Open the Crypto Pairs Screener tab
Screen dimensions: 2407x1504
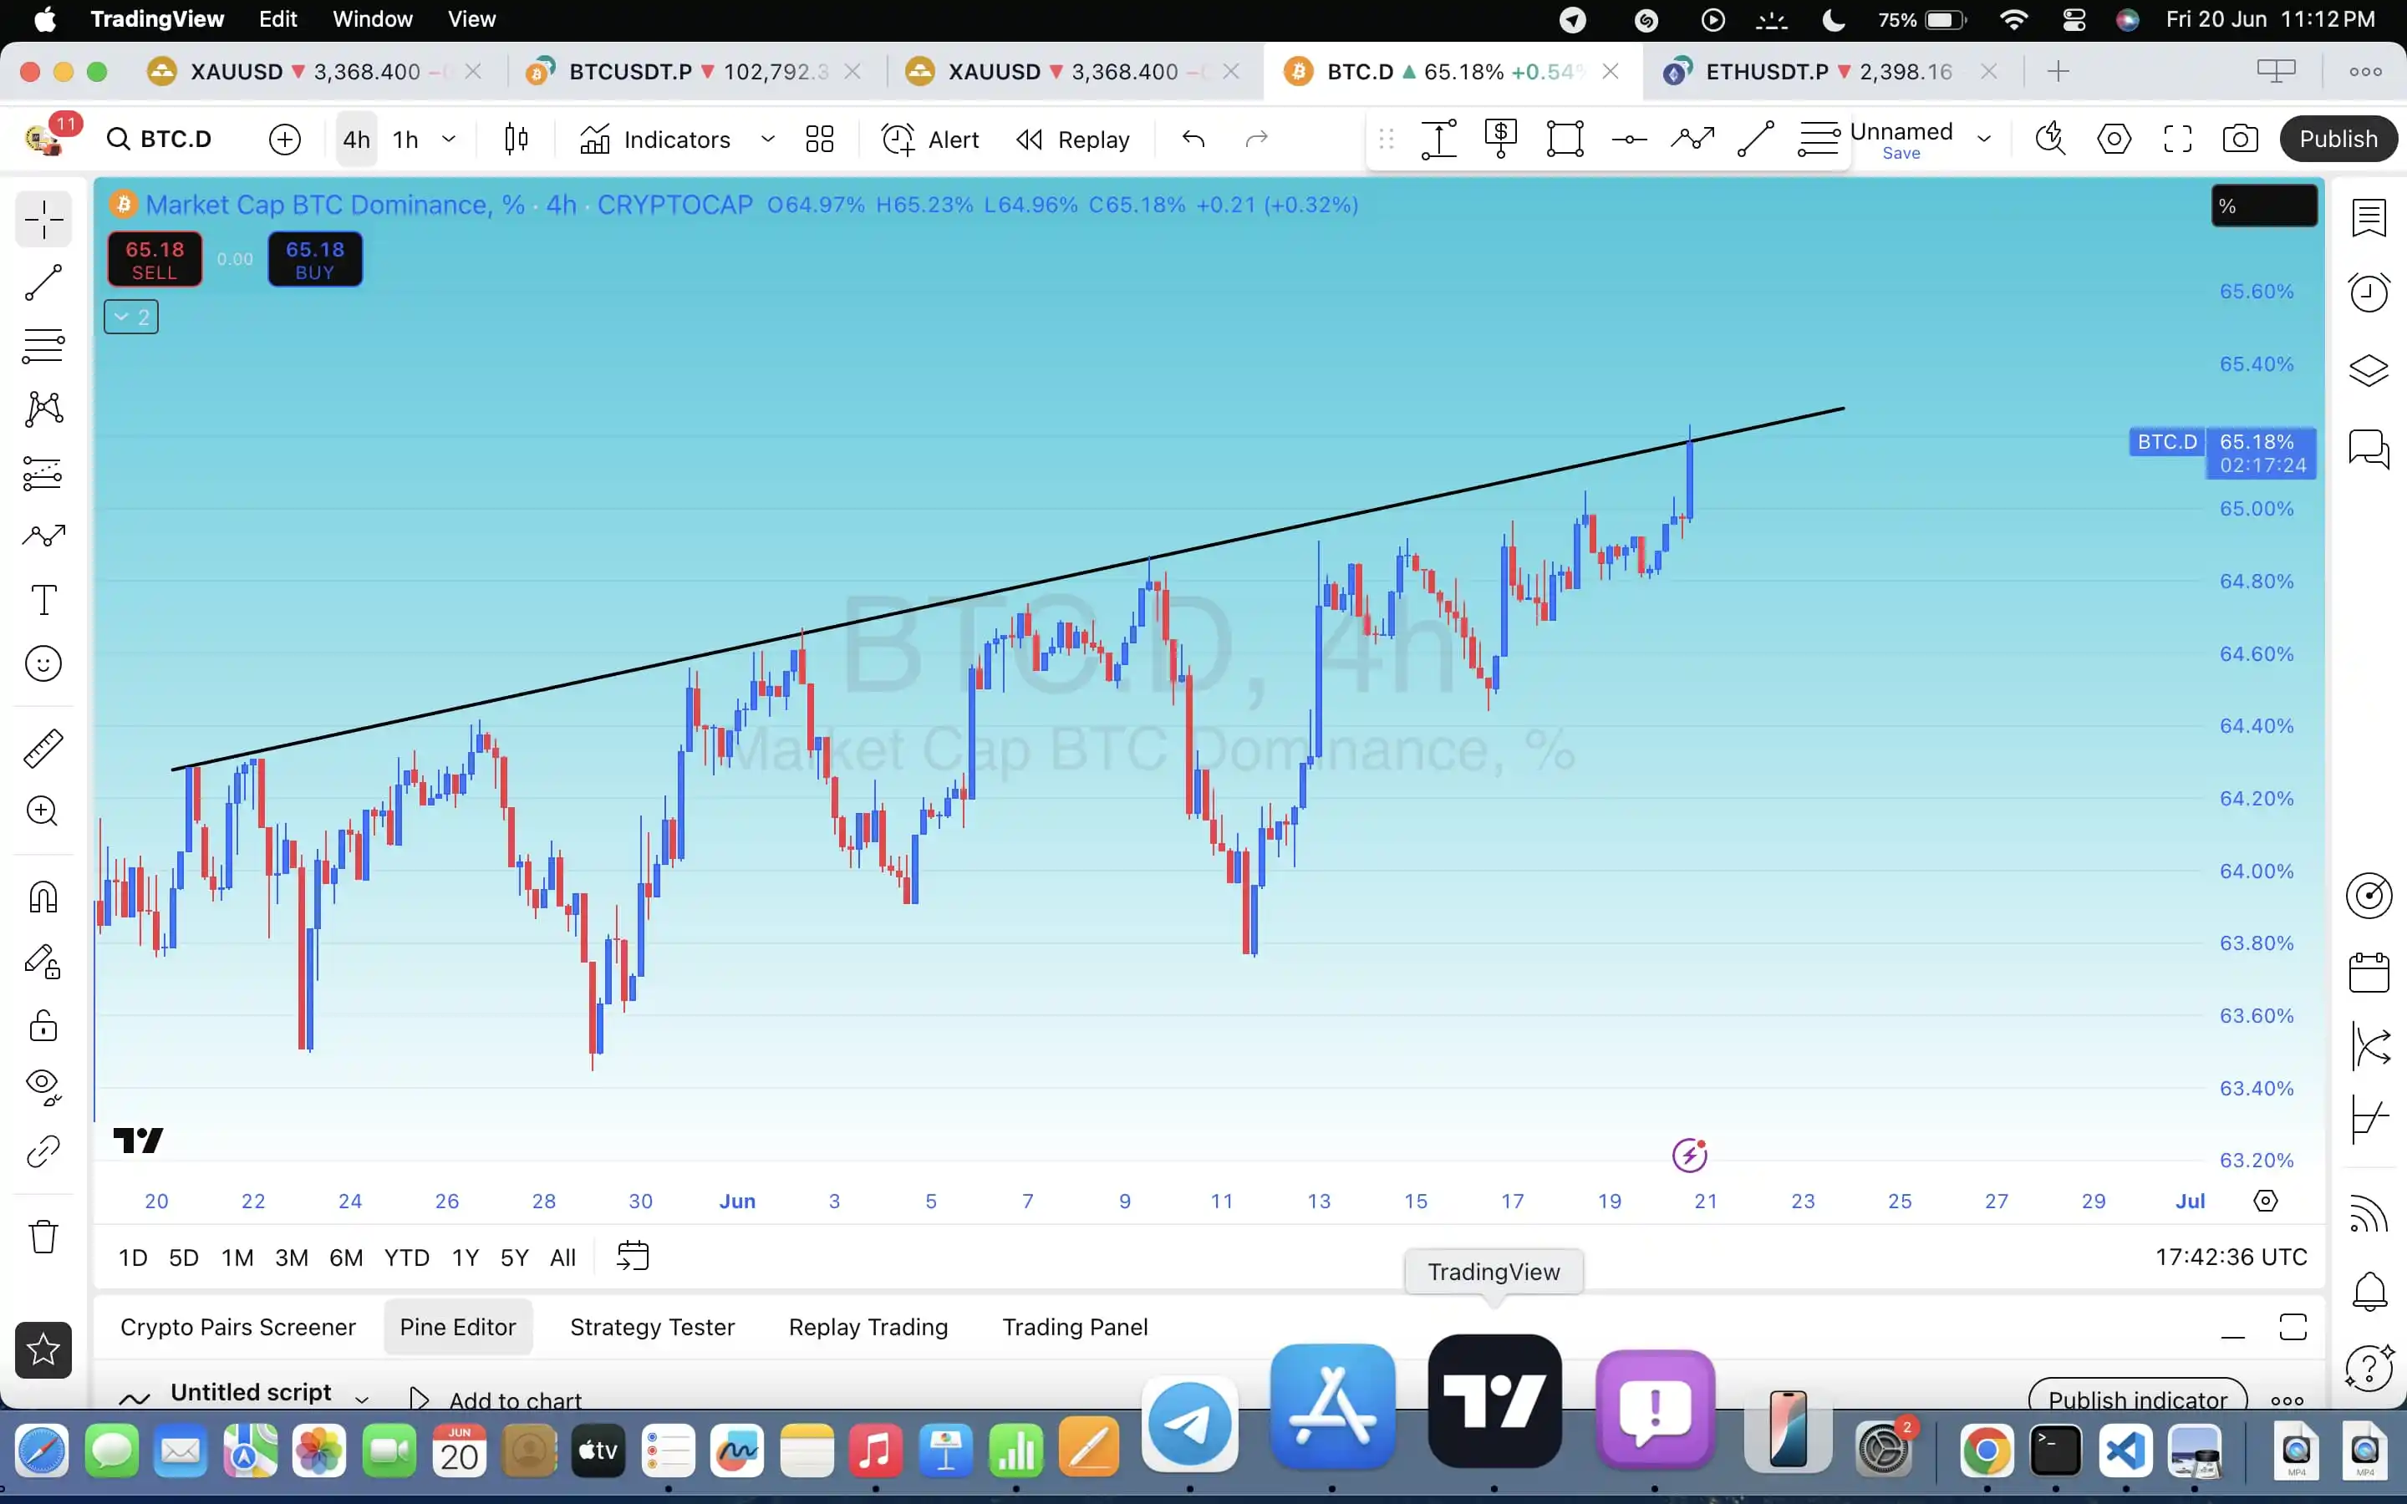click(237, 1327)
